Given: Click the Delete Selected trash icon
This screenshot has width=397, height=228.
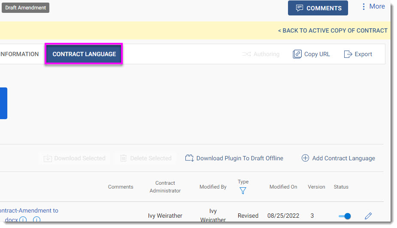Looking at the screenshot, I should 123,158.
